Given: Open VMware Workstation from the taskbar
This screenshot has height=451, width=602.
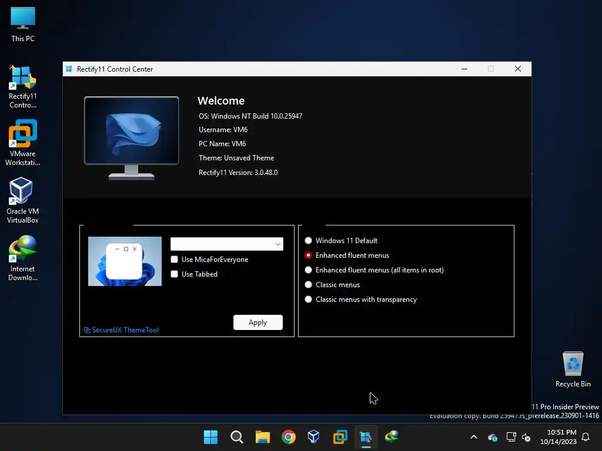Looking at the screenshot, I should click(340, 437).
